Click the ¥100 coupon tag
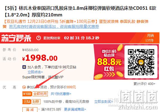 pyautogui.click(x=27, y=94)
